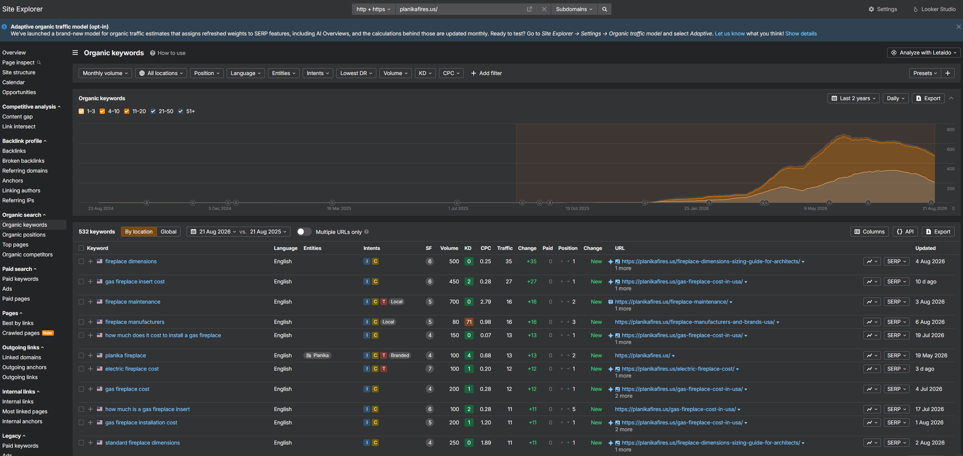Click the domain URL input field
Image resolution: width=963 pixels, height=456 pixels.
(x=460, y=9)
